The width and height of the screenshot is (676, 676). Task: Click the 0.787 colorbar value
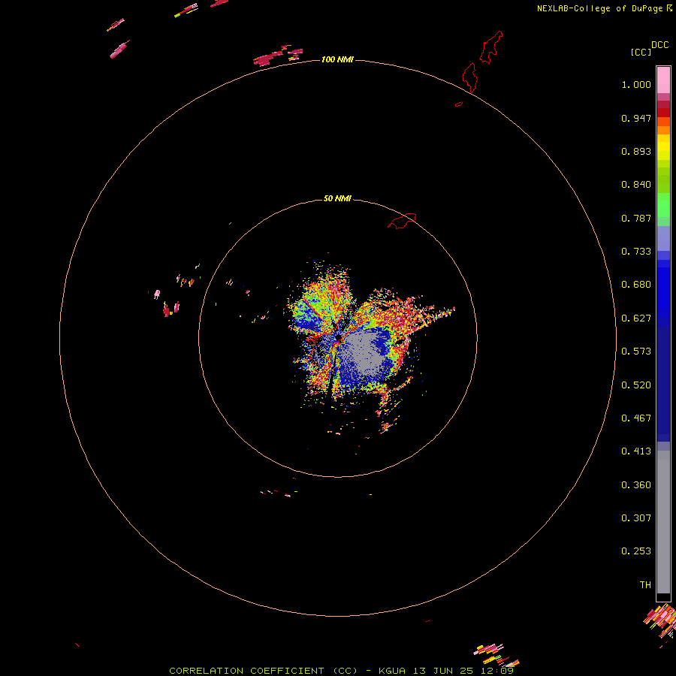point(636,218)
